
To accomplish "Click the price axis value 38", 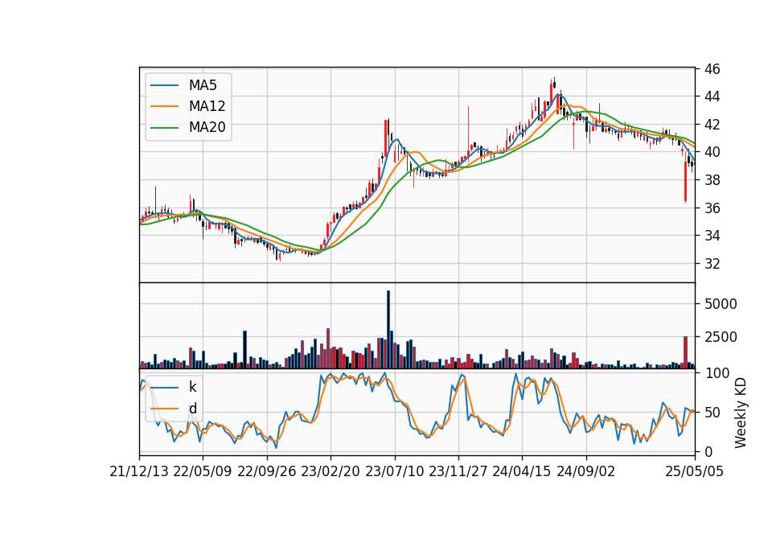I will [x=712, y=180].
